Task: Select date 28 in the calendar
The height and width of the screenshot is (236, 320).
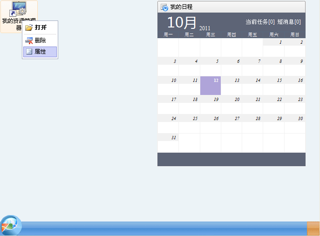Action: (252, 124)
